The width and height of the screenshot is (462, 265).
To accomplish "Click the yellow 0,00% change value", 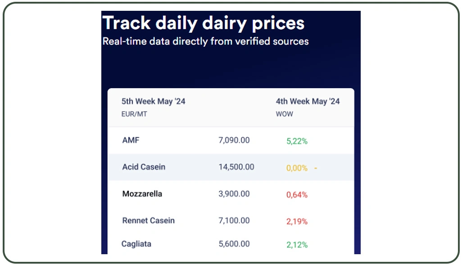I will pos(297,168).
